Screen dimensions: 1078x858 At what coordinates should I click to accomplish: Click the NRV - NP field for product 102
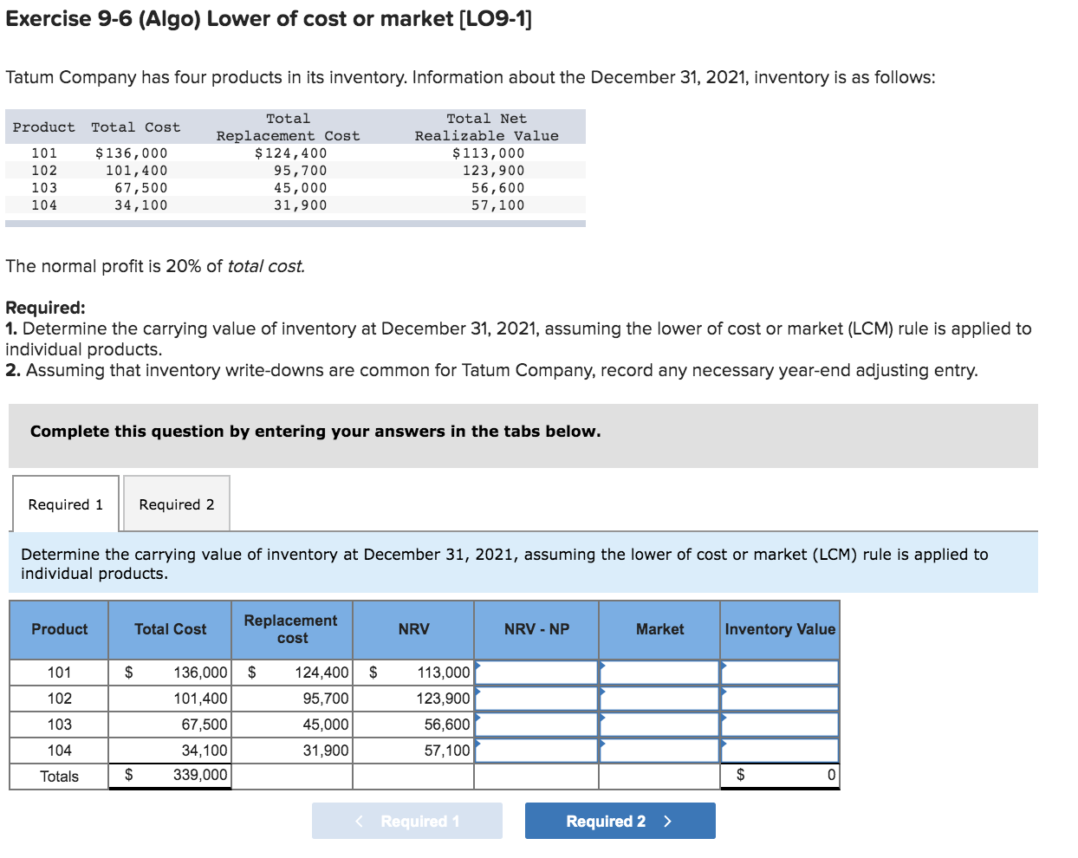536,699
